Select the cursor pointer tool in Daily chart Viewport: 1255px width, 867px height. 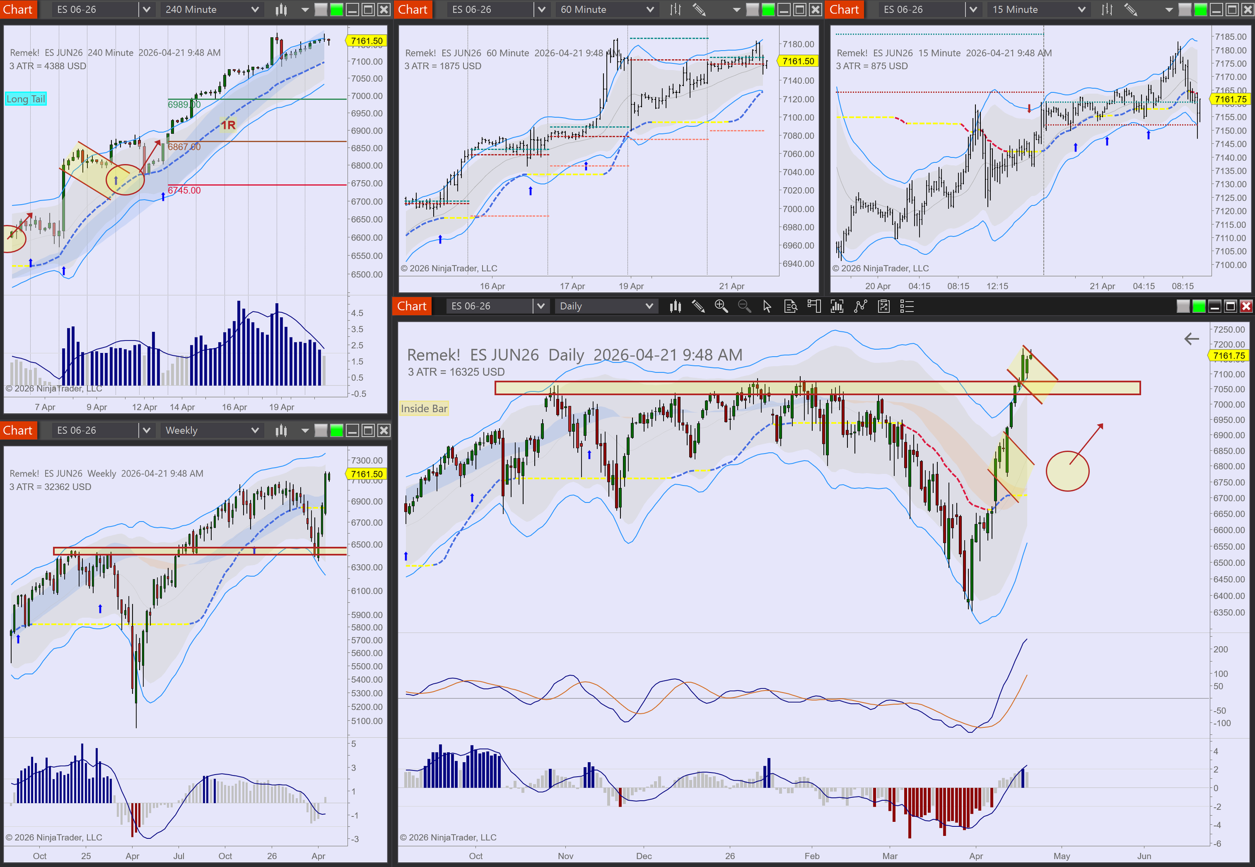point(767,306)
